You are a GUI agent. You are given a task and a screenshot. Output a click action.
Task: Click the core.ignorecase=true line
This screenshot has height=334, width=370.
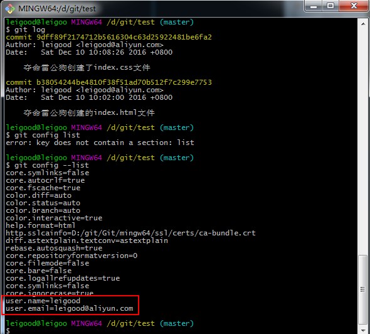50,293
